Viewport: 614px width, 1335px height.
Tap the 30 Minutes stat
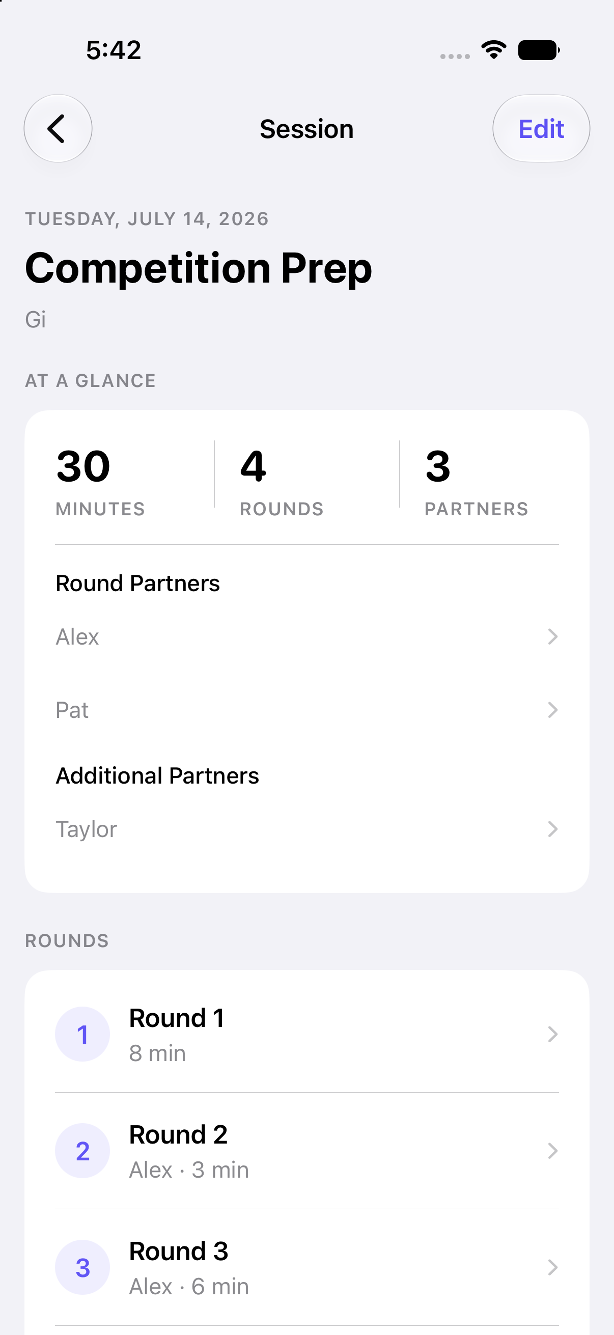(100, 481)
